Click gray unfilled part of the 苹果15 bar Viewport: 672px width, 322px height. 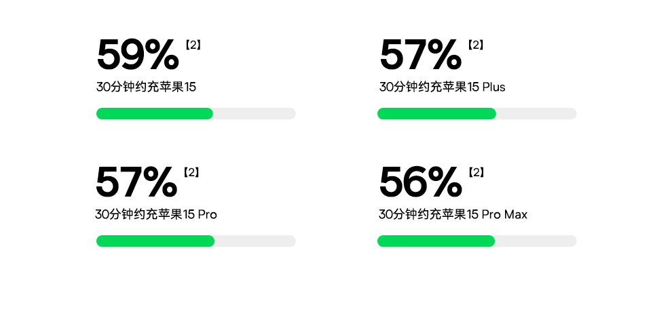(255, 113)
